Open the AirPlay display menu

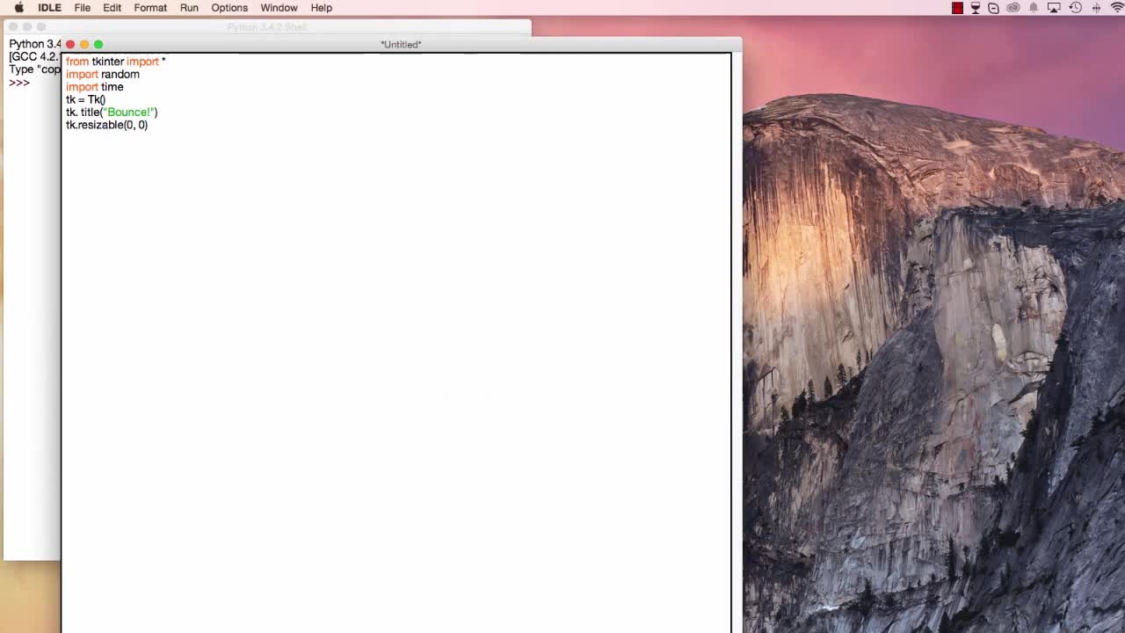pyautogui.click(x=1054, y=8)
